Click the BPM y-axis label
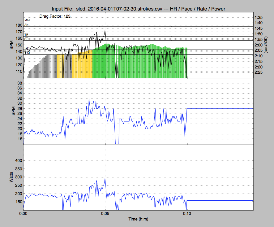This screenshot has height=227, width=274. point(11,45)
